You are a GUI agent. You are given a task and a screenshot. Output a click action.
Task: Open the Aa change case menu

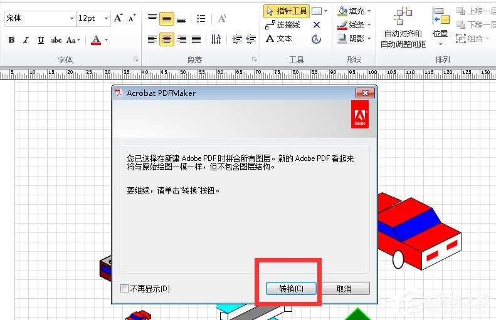click(73, 40)
